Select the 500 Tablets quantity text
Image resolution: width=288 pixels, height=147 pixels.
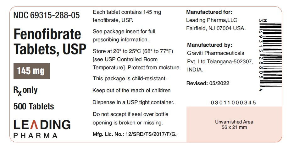(34, 106)
